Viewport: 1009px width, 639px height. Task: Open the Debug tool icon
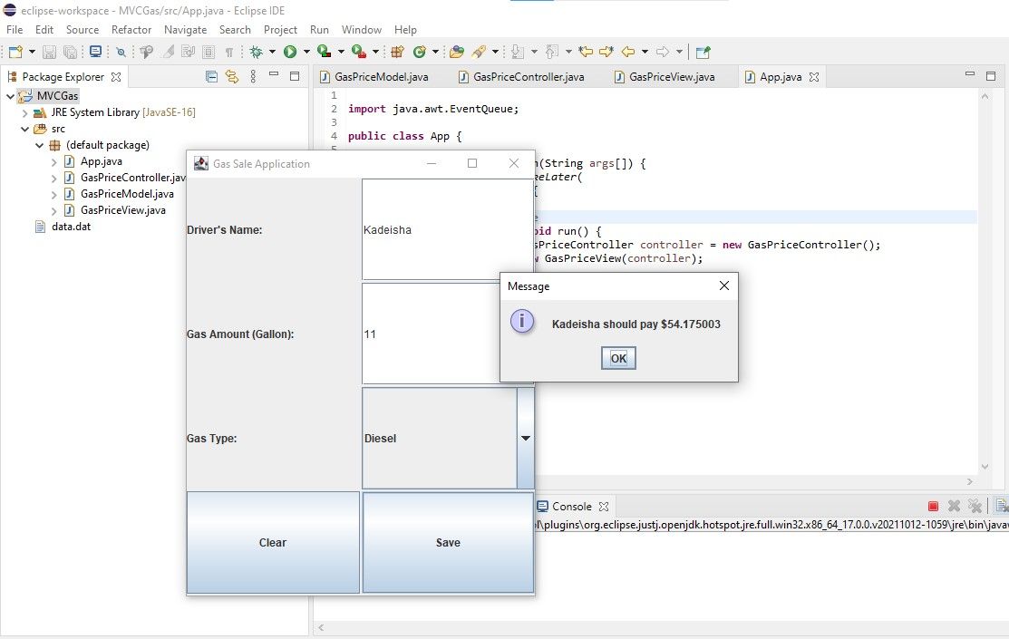[x=257, y=52]
